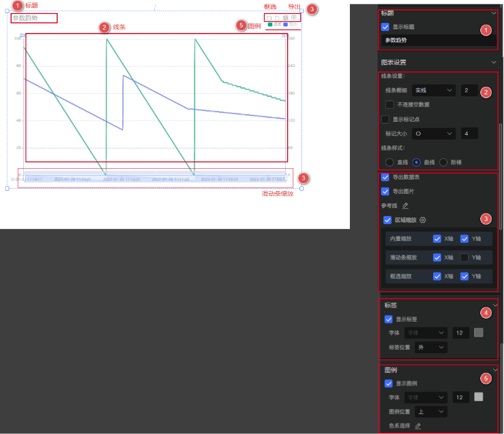
Task: Uncheck 导出数据表 checkbox
Action: tap(385, 177)
